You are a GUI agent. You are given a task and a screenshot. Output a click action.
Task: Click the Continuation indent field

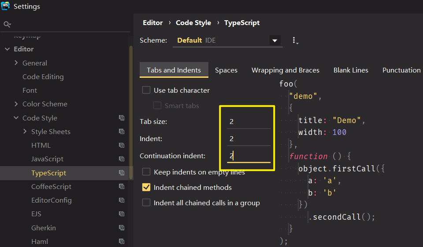pyautogui.click(x=249, y=156)
